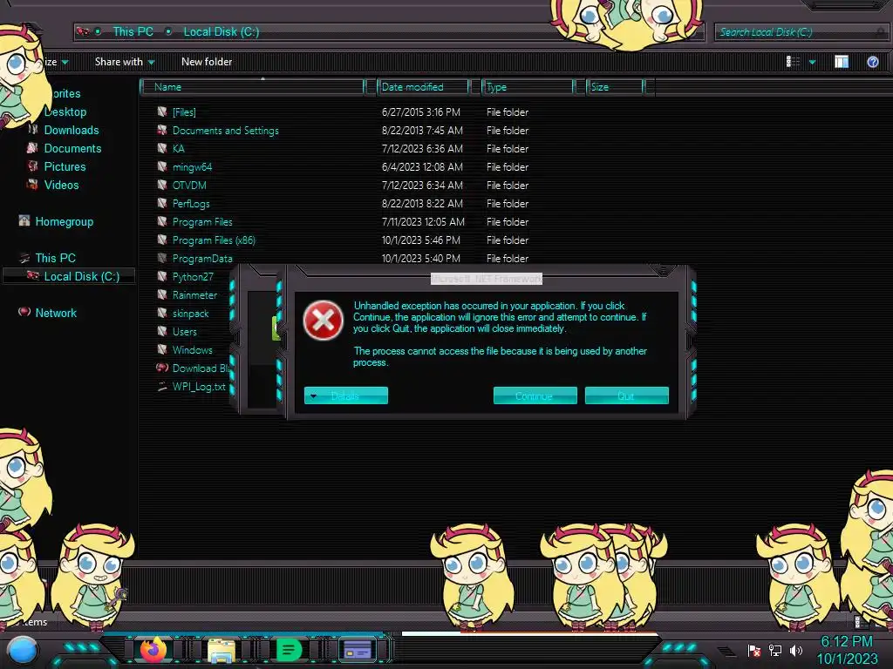The height and width of the screenshot is (669, 893).
Task: Open the Share with dropdown
Action: (125, 62)
